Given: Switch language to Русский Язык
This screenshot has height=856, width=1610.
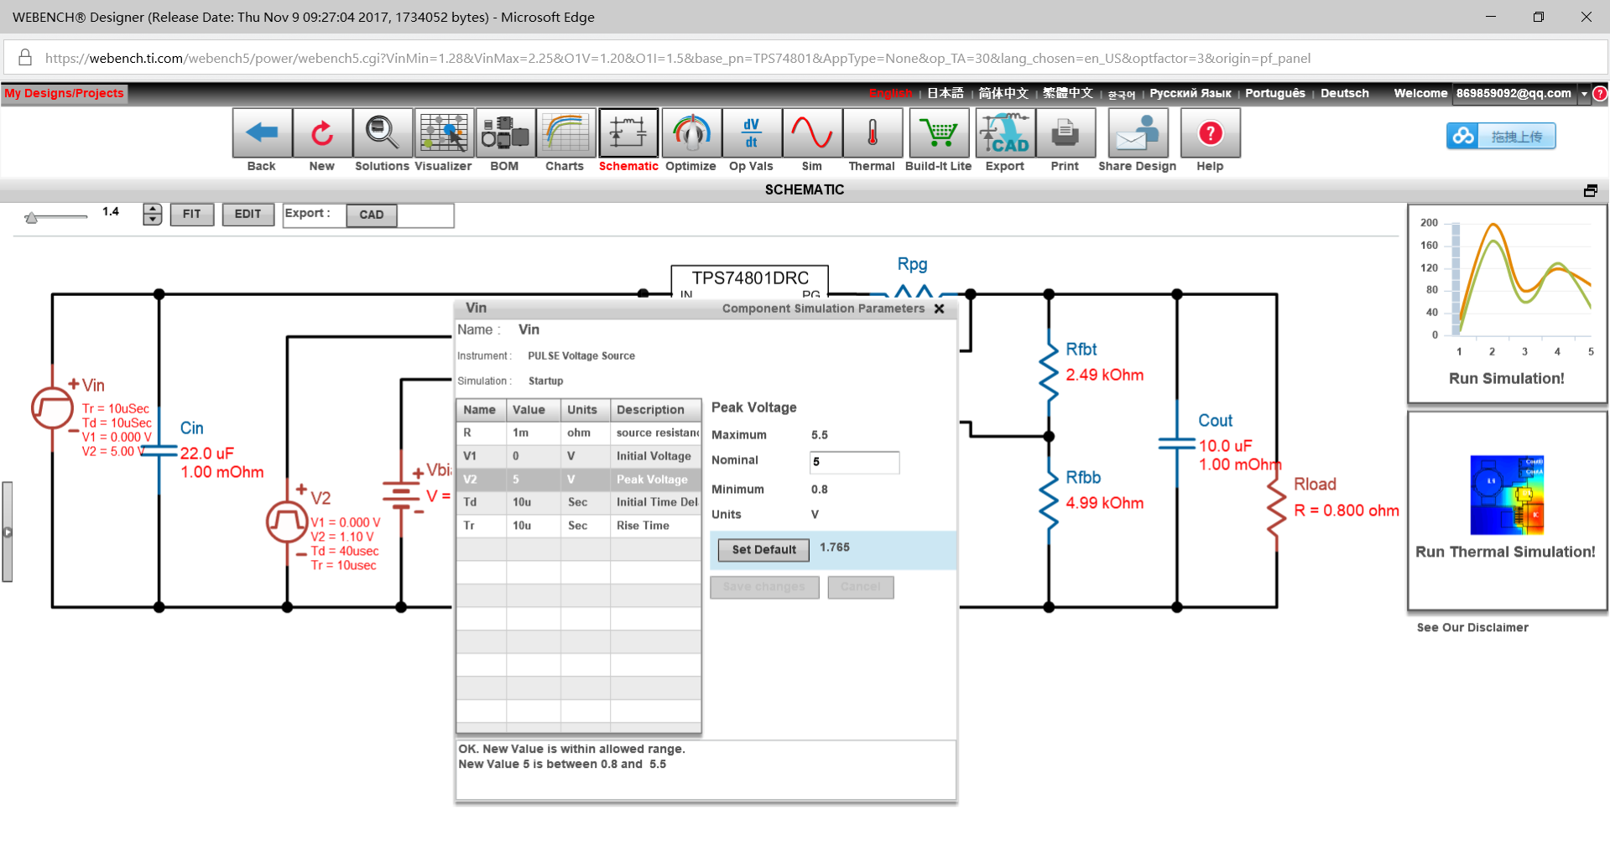Looking at the screenshot, I should pos(1191,93).
